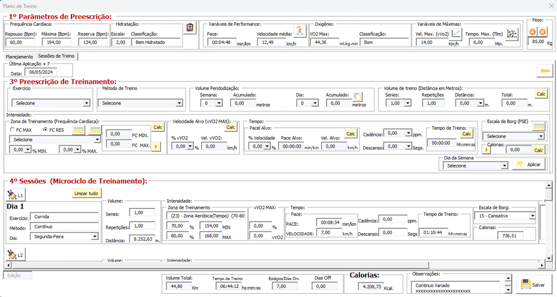This screenshot has height=297, width=557.
Task: Open the % vVO2 dropdown
Action: [x=190, y=146]
